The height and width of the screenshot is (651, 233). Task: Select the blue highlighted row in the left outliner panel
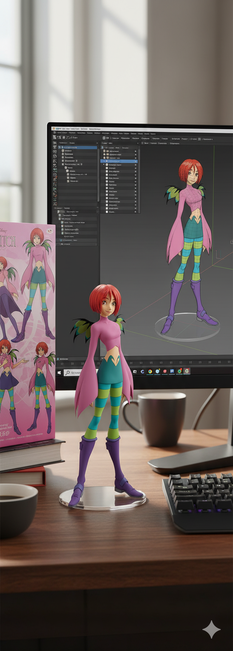pyautogui.click(x=77, y=147)
